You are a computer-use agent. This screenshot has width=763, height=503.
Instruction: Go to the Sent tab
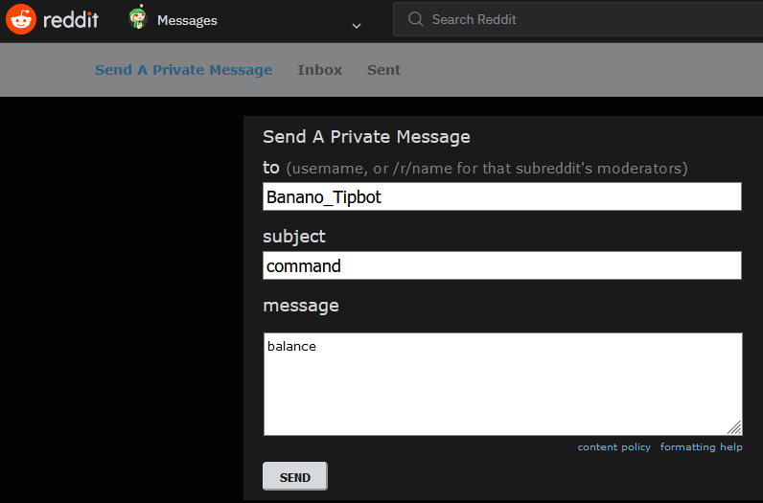click(383, 70)
